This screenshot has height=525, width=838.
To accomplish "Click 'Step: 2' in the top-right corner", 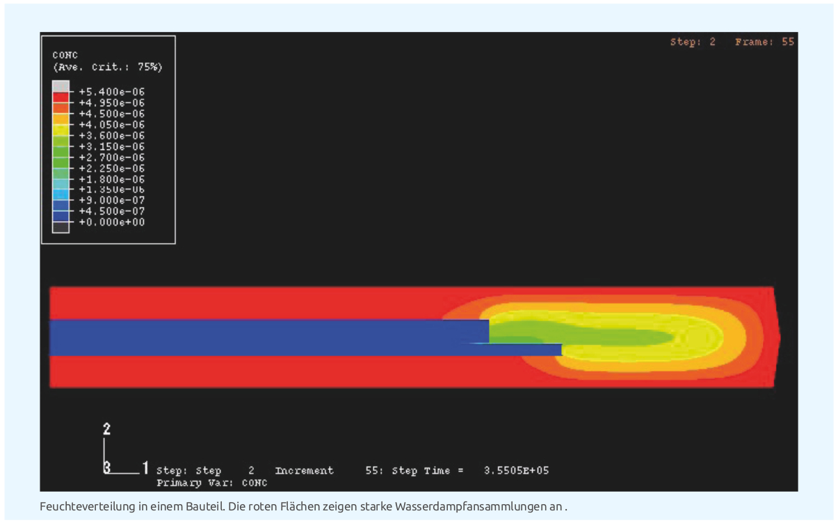I will pos(693,42).
